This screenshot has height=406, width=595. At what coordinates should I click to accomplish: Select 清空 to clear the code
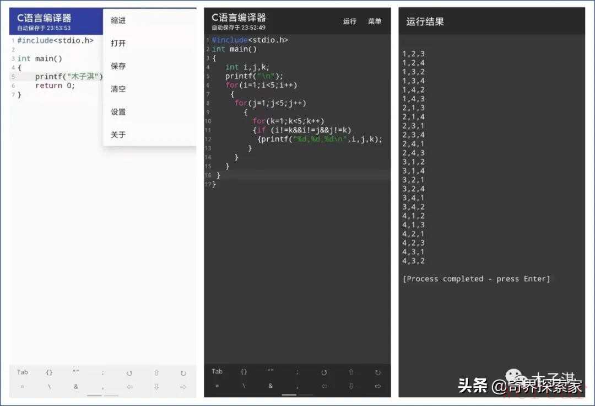pos(118,89)
